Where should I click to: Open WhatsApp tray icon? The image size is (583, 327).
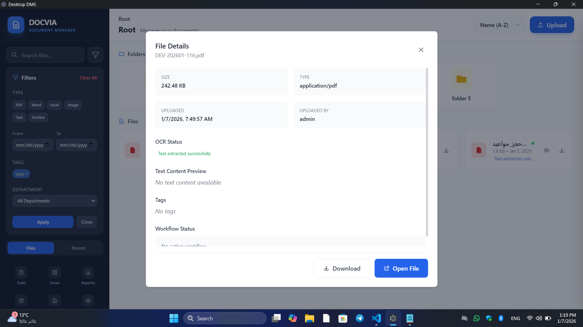[476, 318]
